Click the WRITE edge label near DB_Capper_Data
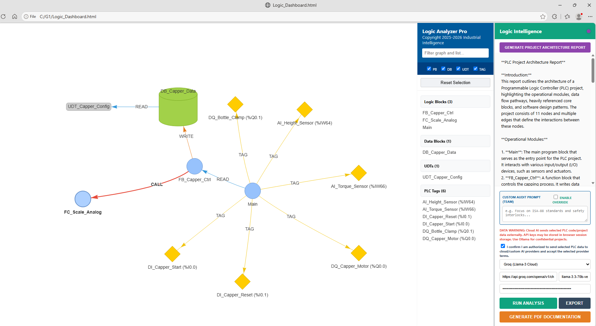This screenshot has width=596, height=326. click(x=186, y=136)
